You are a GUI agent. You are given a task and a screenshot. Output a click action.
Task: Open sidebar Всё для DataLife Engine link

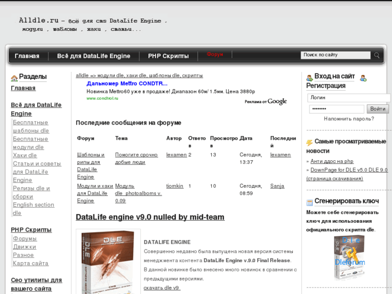(36, 110)
